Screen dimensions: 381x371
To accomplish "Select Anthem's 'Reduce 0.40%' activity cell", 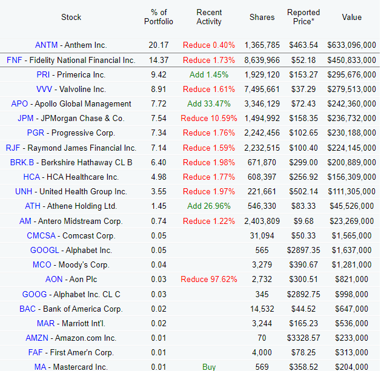I will pos(209,45).
